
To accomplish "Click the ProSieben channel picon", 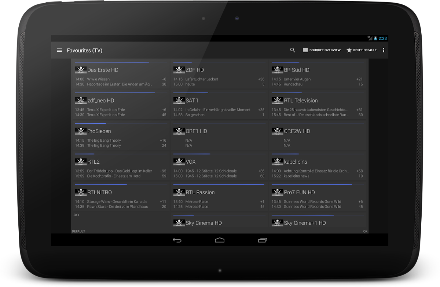I will [x=81, y=131].
